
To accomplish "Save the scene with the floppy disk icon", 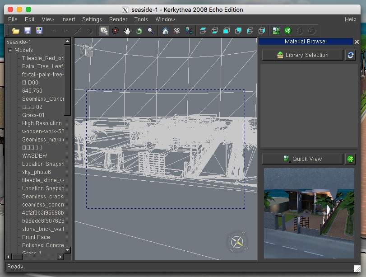I will [28, 31].
